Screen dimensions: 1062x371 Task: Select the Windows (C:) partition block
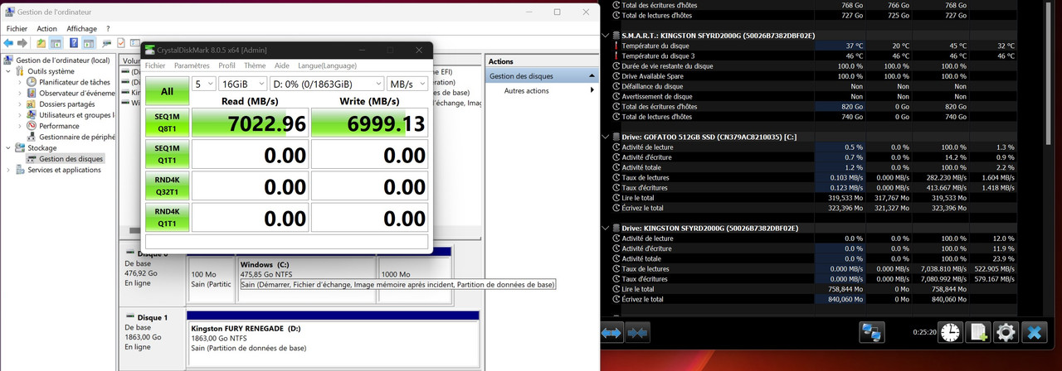[305, 274]
